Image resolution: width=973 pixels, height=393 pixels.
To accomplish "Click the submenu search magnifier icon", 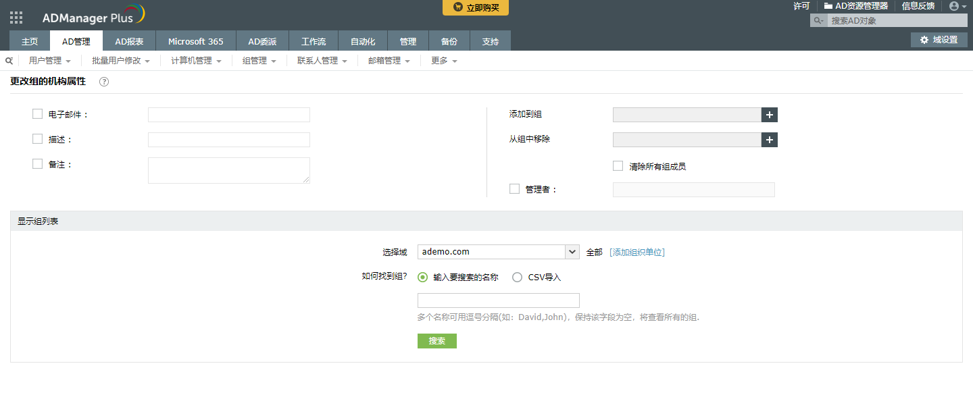I will point(9,61).
